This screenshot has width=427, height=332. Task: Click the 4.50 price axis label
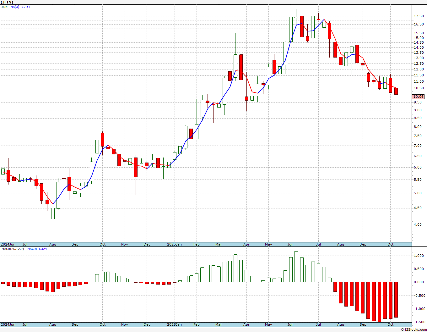(418, 208)
